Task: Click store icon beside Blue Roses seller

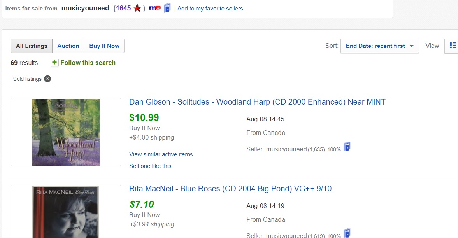Action: coord(347,233)
